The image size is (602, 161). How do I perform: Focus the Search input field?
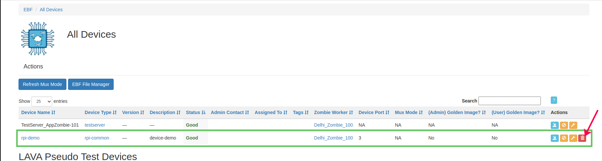509,101
